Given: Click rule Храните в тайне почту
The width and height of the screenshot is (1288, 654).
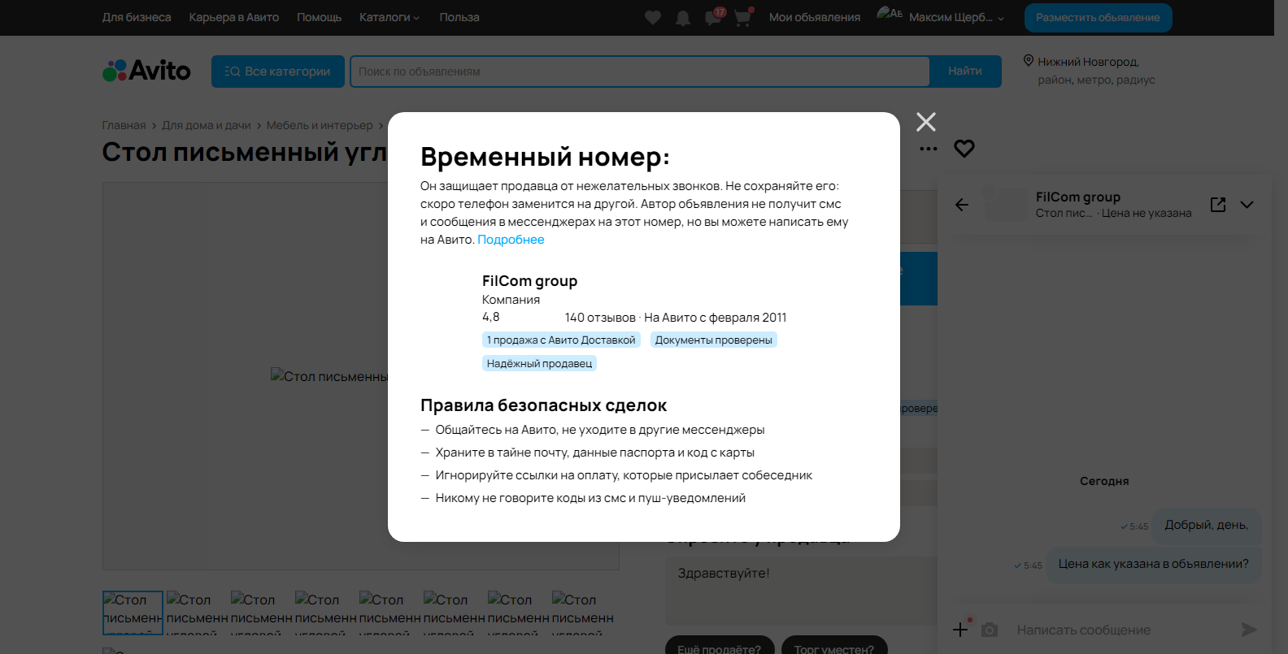Looking at the screenshot, I should tap(595, 453).
